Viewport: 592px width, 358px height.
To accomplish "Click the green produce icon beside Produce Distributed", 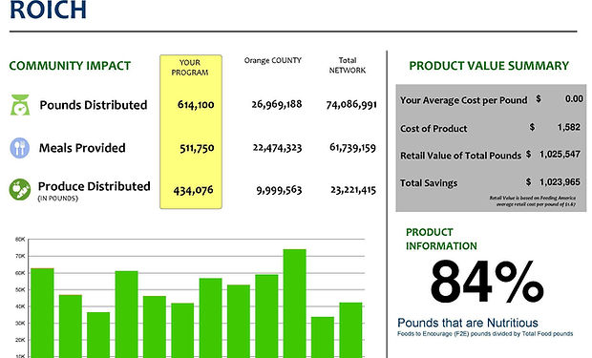I will [x=20, y=190].
